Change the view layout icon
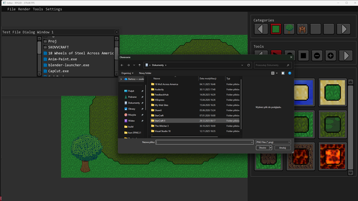The image size is (358, 201). click(272, 73)
